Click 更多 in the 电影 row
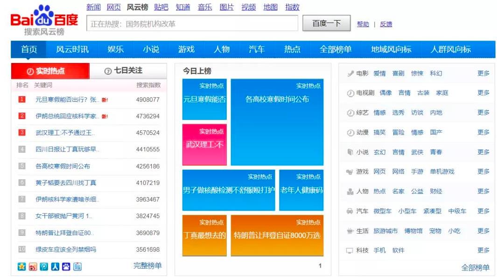Screen dimensions: 497x277 pyautogui.click(x=483, y=73)
